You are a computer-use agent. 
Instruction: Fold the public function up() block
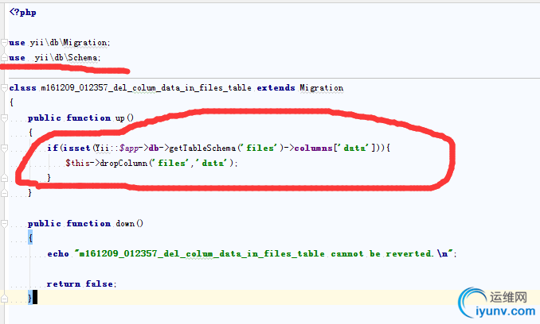(4, 118)
